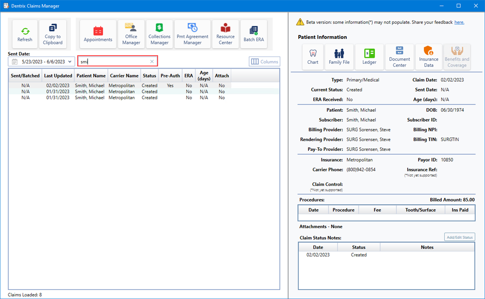Image resolution: width=485 pixels, height=299 pixels.
Task: Click the feedback 'here.' link
Action: click(459, 22)
